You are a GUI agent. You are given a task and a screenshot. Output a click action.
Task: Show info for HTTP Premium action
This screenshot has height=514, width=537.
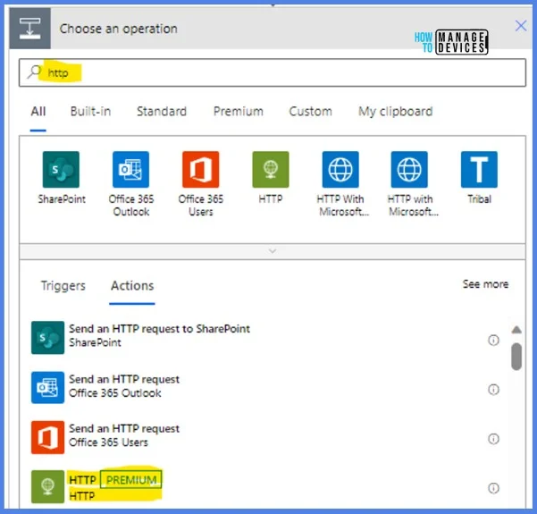click(493, 488)
